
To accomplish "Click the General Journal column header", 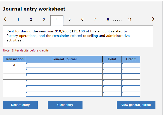I will tap(64, 59).
